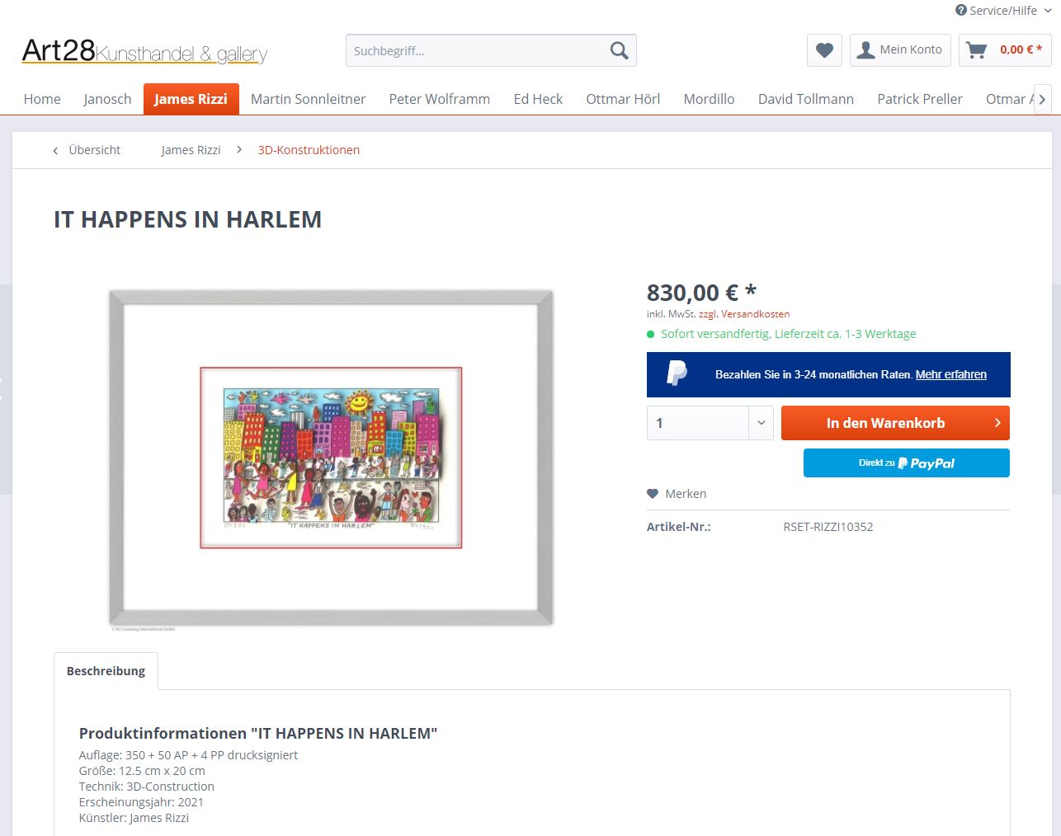This screenshot has width=1061, height=836.
Task: Click the Mein Konto user icon
Action: pyautogui.click(x=865, y=50)
